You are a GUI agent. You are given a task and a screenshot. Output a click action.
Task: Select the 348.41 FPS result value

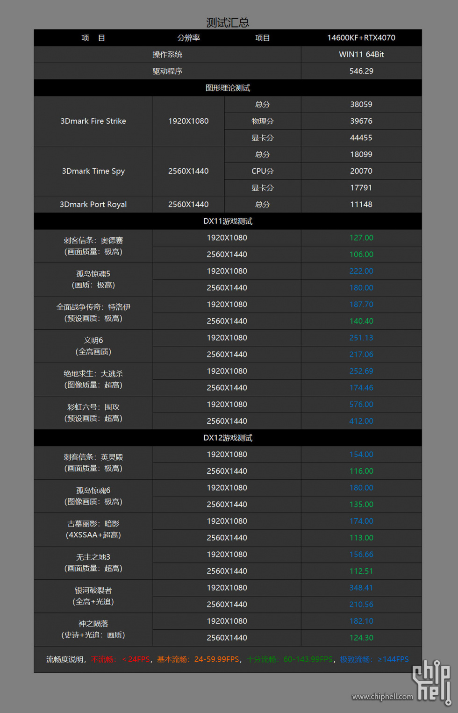(361, 588)
